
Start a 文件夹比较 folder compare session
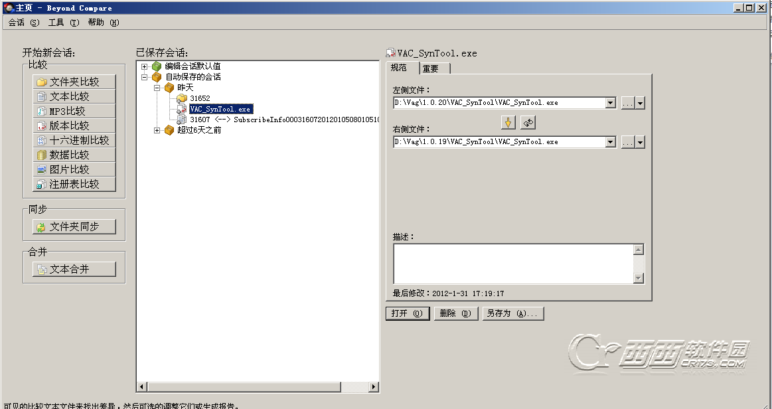point(74,82)
